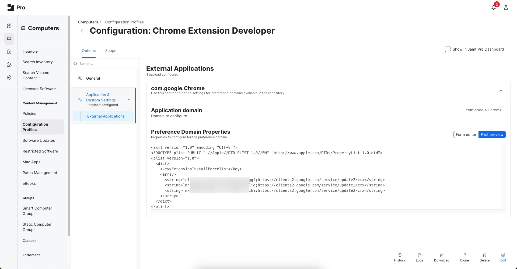
Task: Click the Enrollment section label
Action: (x=31, y=255)
